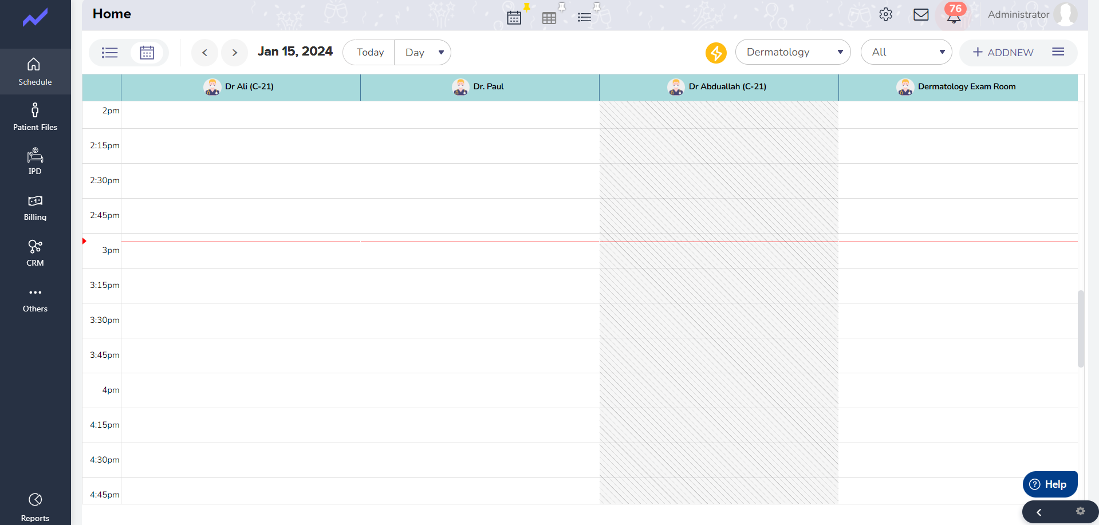
Task: Open the CRM module
Action: (x=35, y=254)
